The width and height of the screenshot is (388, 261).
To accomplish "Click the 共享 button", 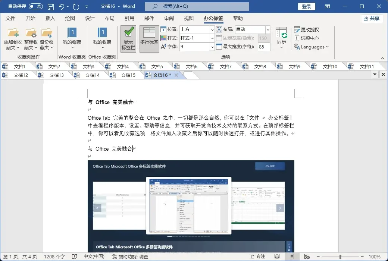I will 372,18.
